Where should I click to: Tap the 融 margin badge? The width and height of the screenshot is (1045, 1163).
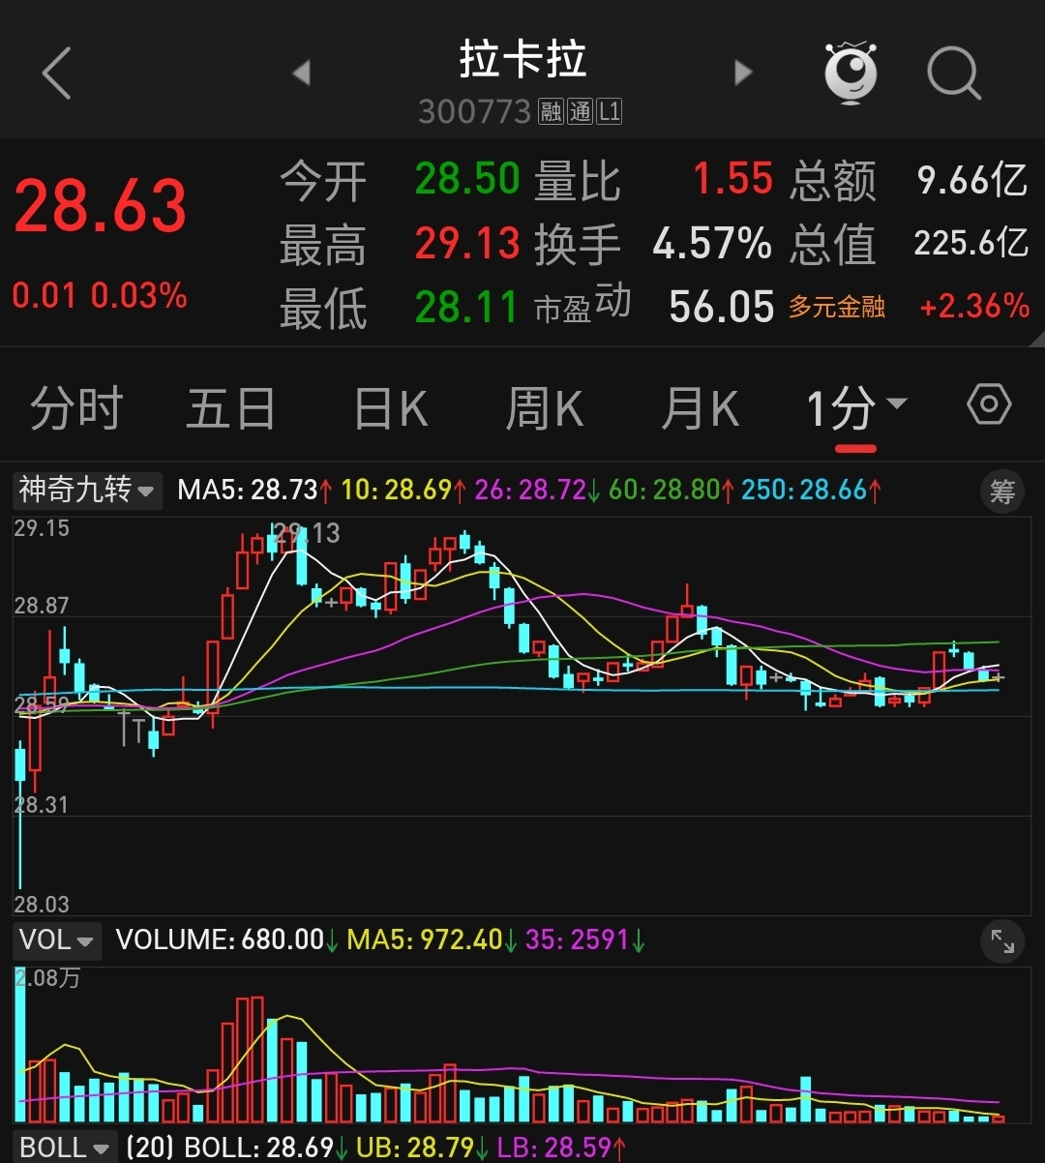click(x=552, y=112)
